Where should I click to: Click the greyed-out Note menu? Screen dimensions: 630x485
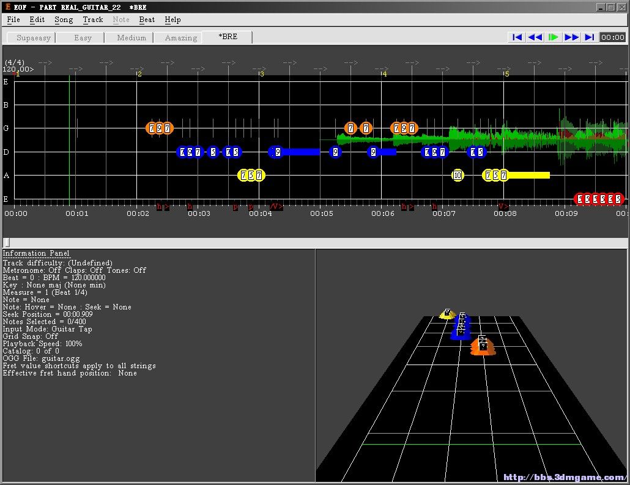pyautogui.click(x=121, y=20)
